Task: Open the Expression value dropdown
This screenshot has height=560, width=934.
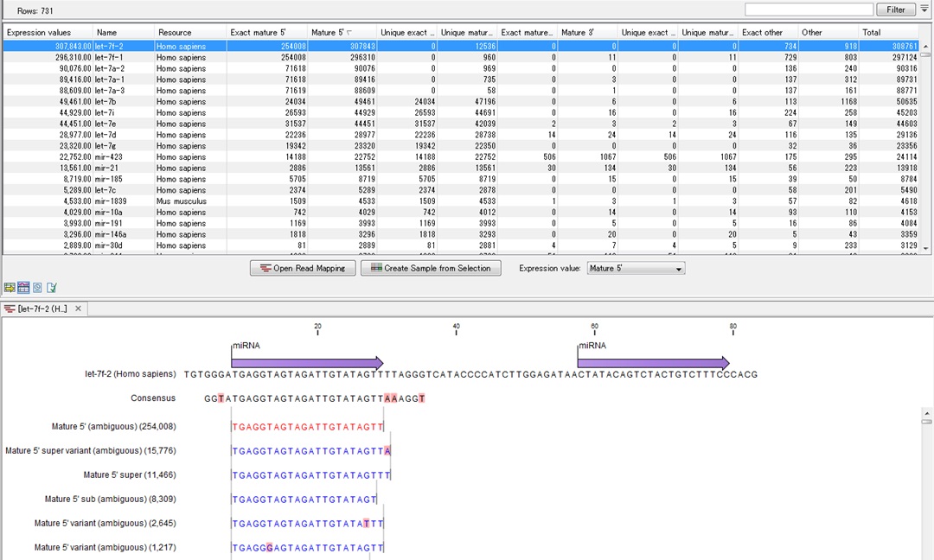Action: pos(636,269)
